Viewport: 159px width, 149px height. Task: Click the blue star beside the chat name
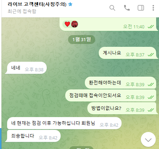point(70,4)
